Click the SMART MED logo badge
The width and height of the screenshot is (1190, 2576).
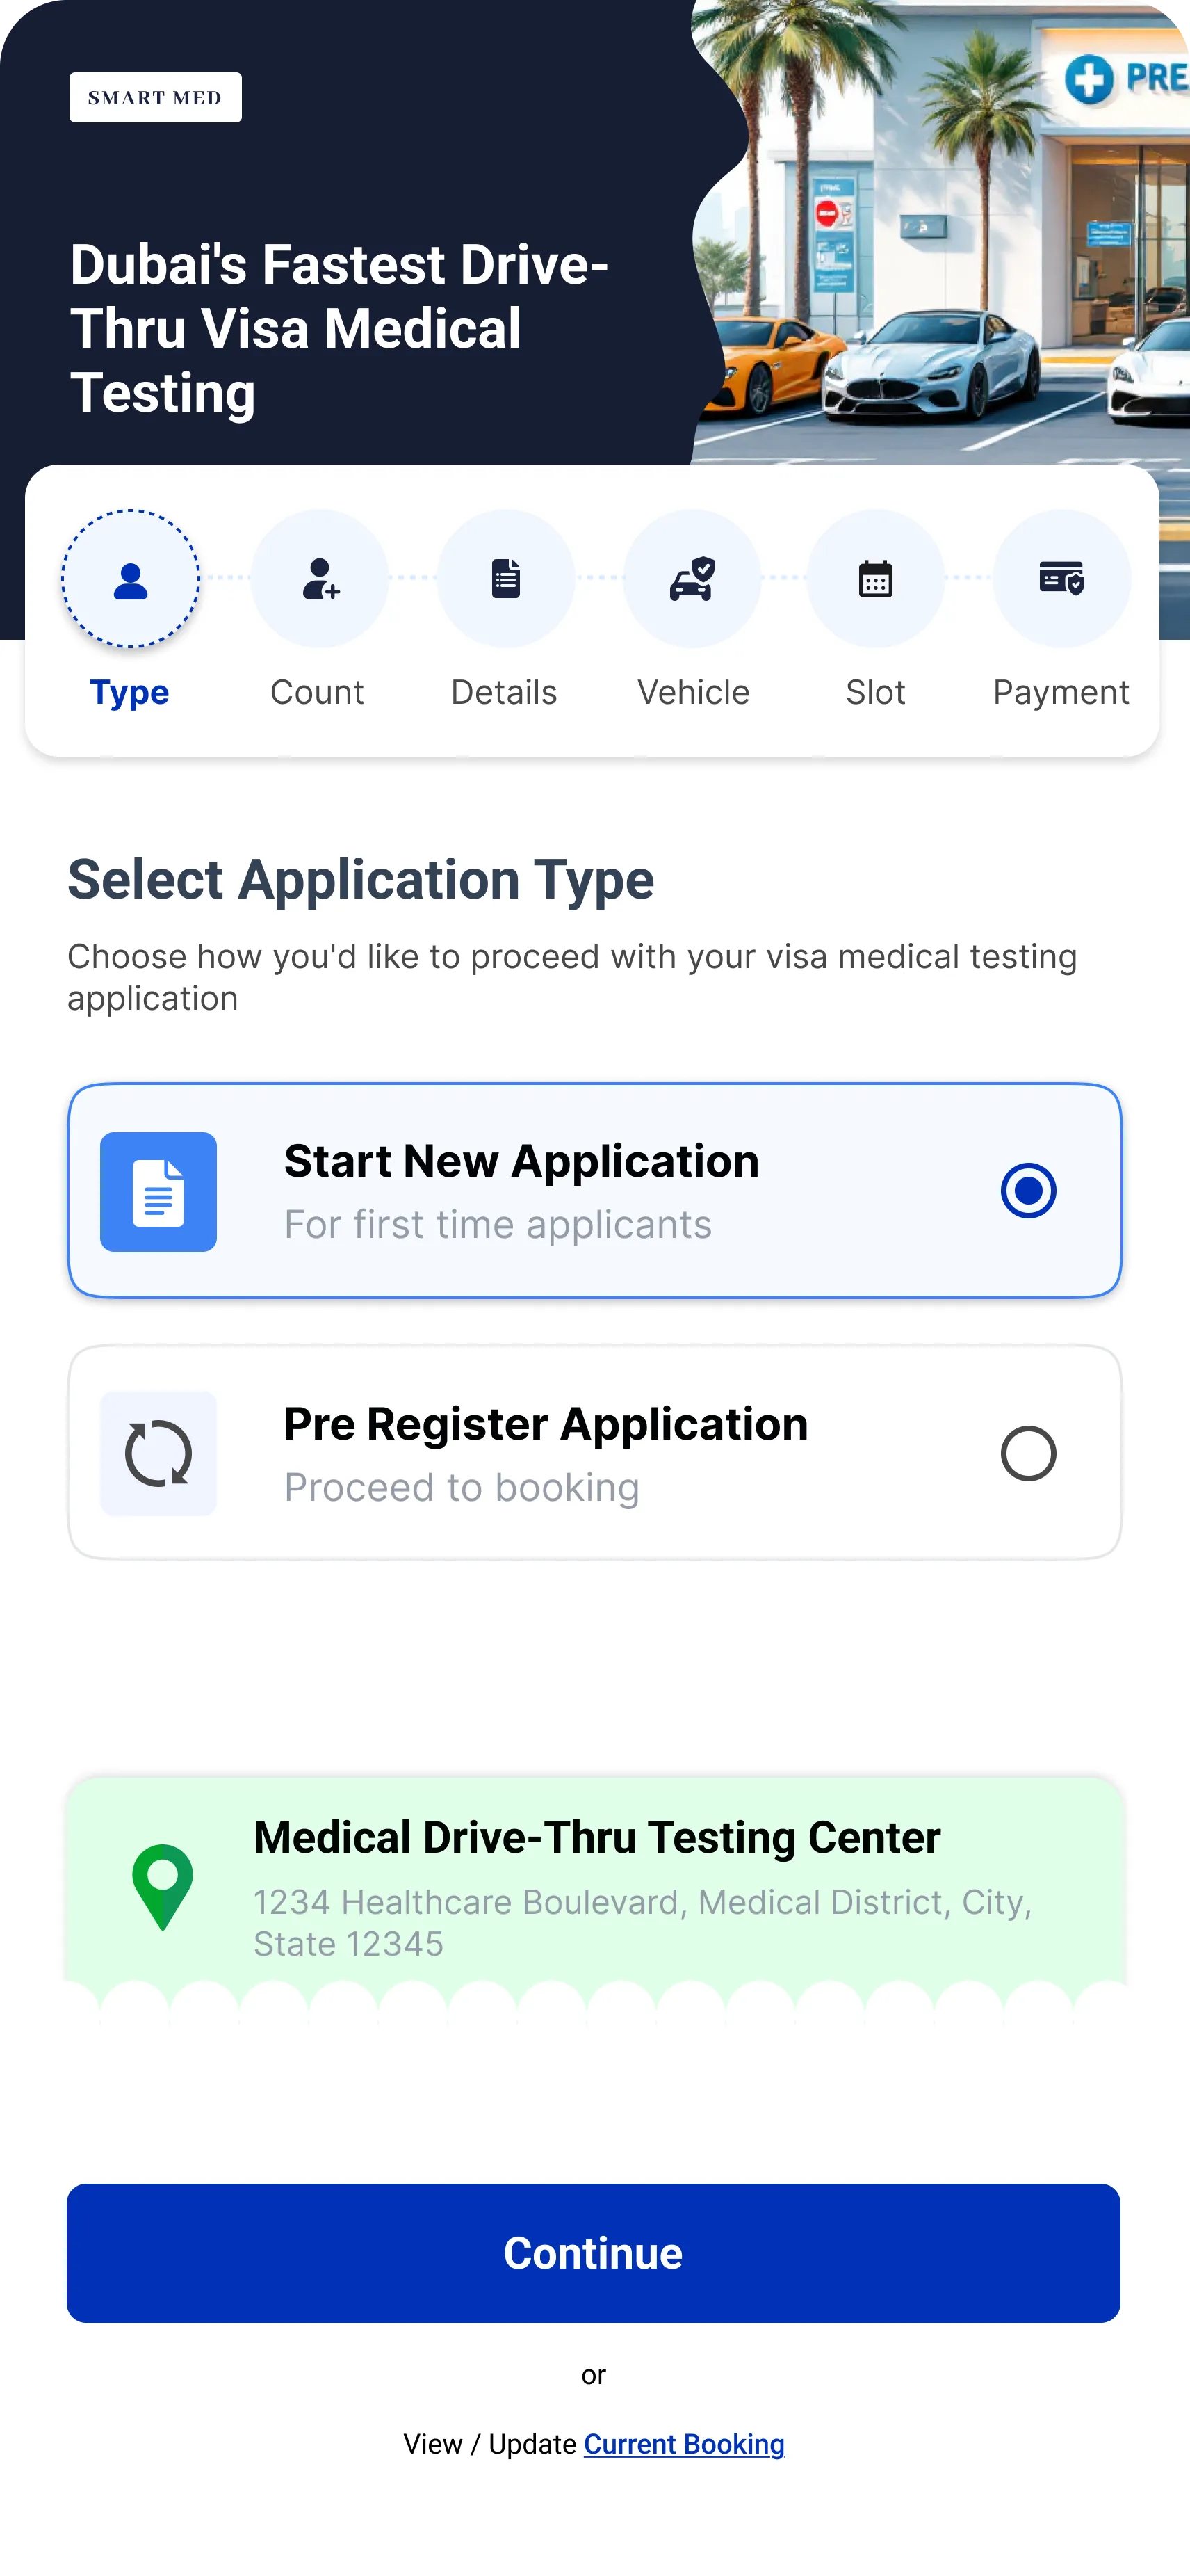(x=155, y=98)
